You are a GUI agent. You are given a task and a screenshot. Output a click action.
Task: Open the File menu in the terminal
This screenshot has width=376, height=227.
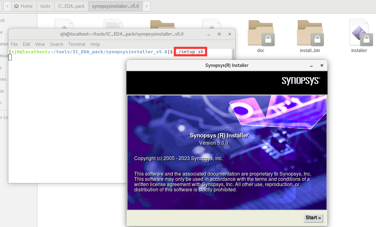tap(14, 44)
